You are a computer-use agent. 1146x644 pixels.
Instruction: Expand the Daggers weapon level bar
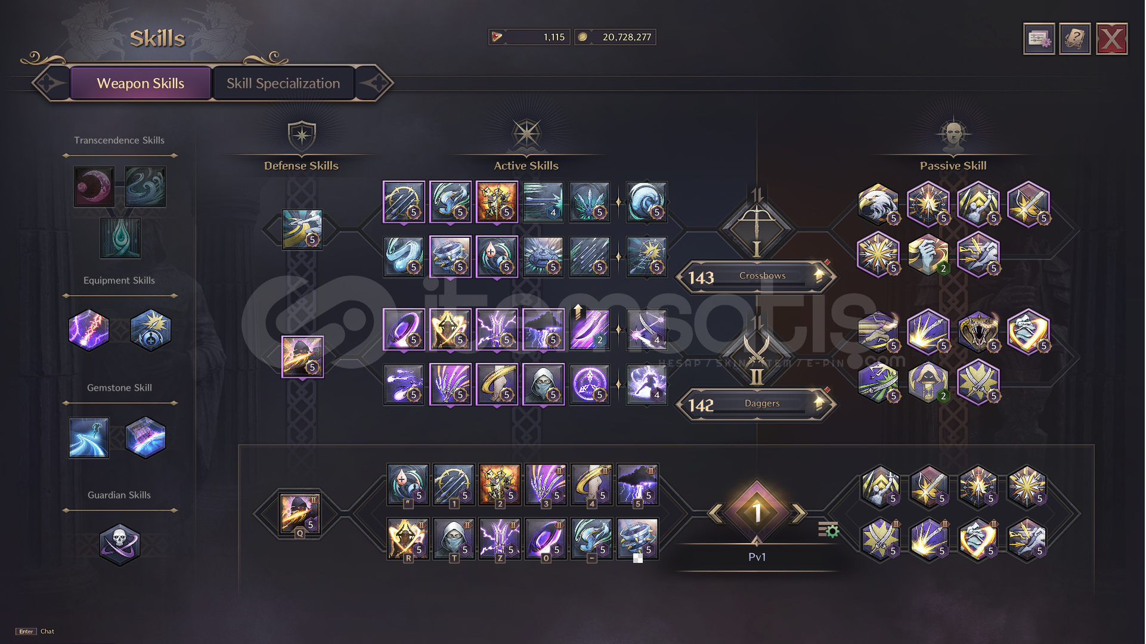[757, 404]
